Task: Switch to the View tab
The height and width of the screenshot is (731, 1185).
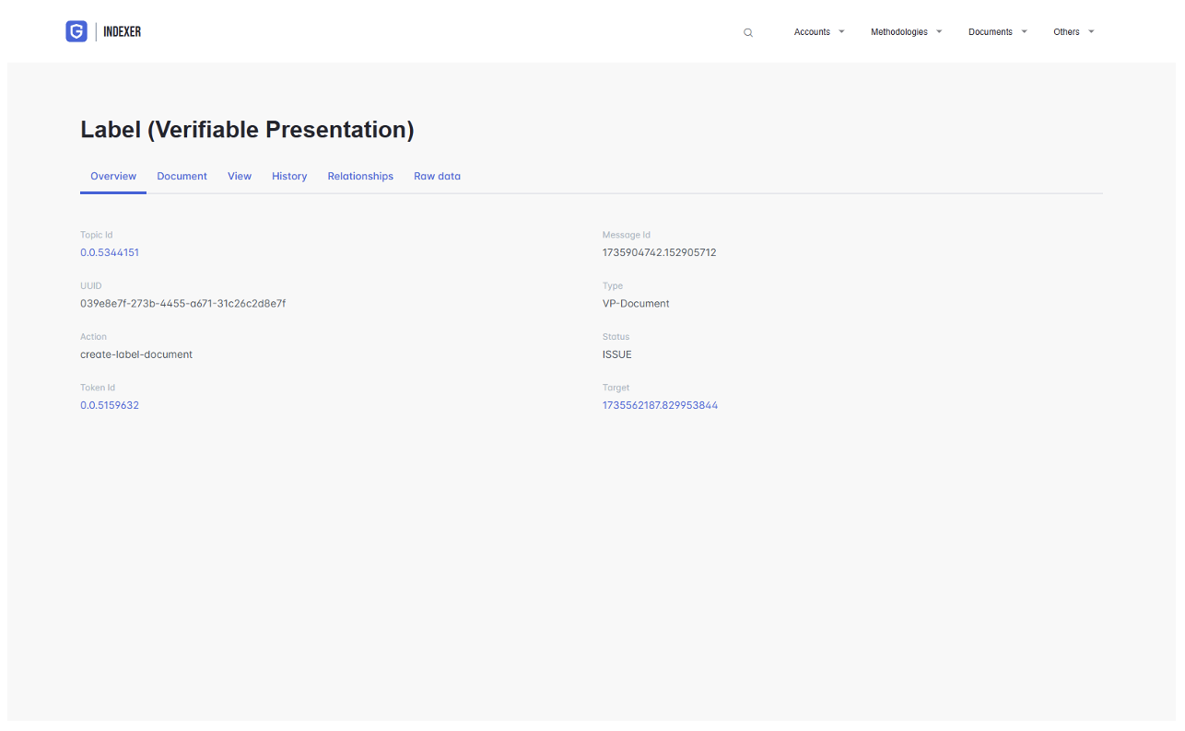Action: [x=240, y=176]
